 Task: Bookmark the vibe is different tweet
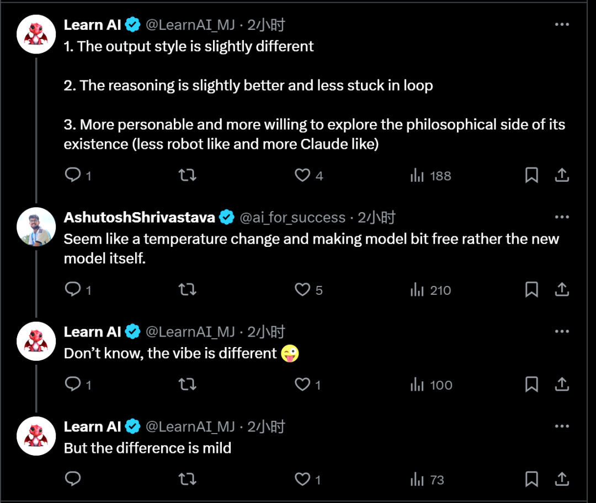click(531, 384)
